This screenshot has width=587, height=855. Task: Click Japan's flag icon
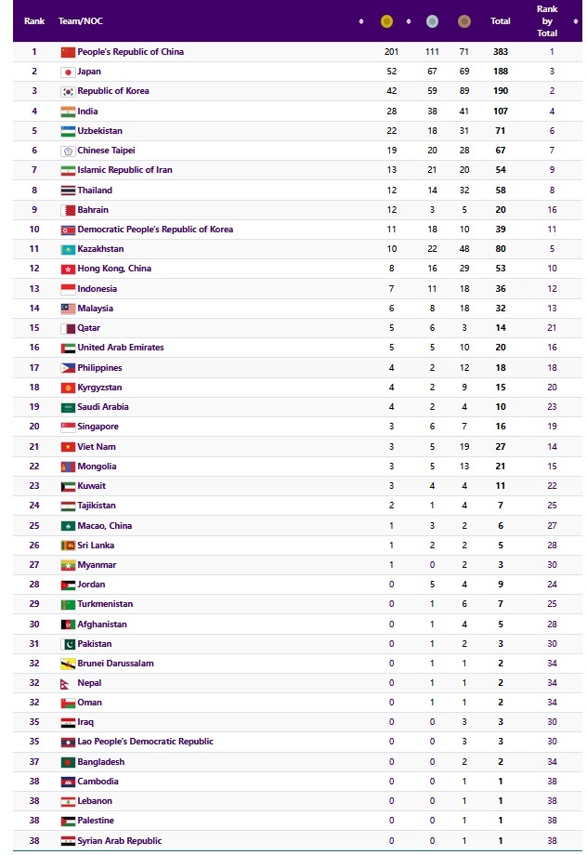(x=68, y=72)
